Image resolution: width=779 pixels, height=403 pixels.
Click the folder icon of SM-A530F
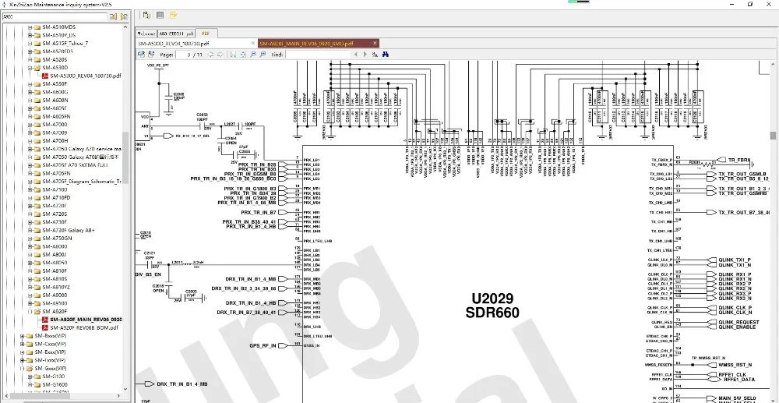tap(37, 84)
